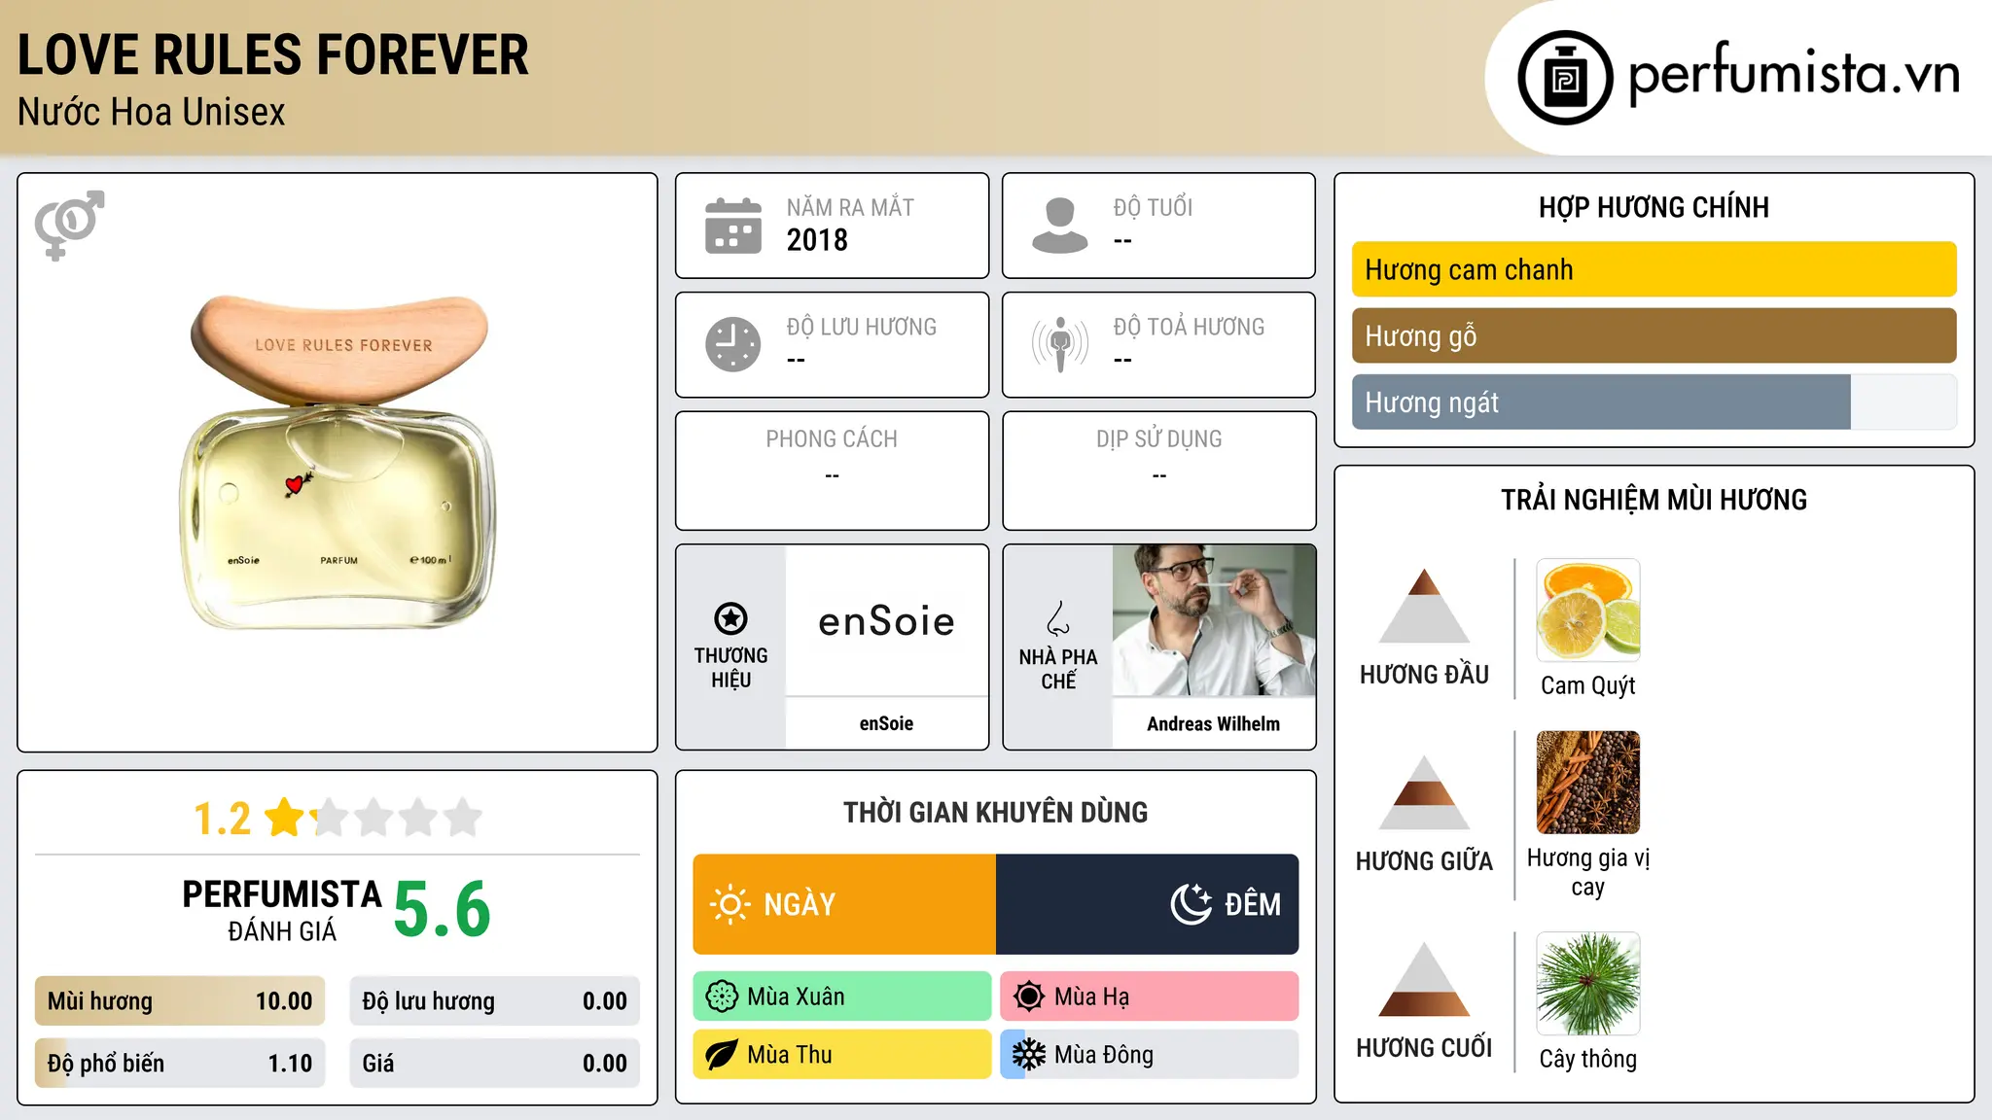1992x1120 pixels.
Task: Click the sun icon in the Ngày block
Action: click(x=729, y=904)
